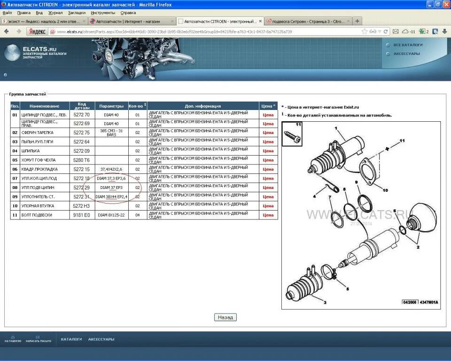Open the Журнал menu
This screenshot has height=361, width=451.
pyautogui.click(x=55, y=13)
